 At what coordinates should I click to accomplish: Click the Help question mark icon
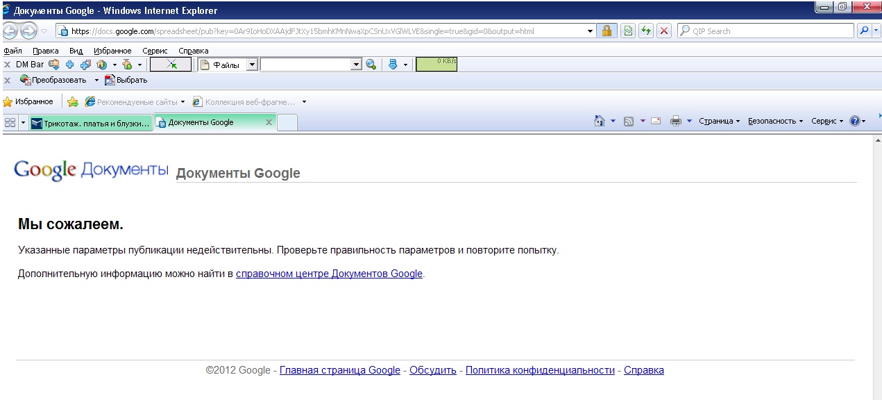[854, 121]
